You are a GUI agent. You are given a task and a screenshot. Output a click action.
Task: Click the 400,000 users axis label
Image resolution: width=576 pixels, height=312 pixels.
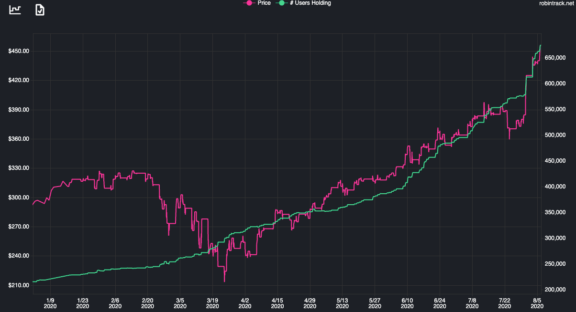pos(554,187)
